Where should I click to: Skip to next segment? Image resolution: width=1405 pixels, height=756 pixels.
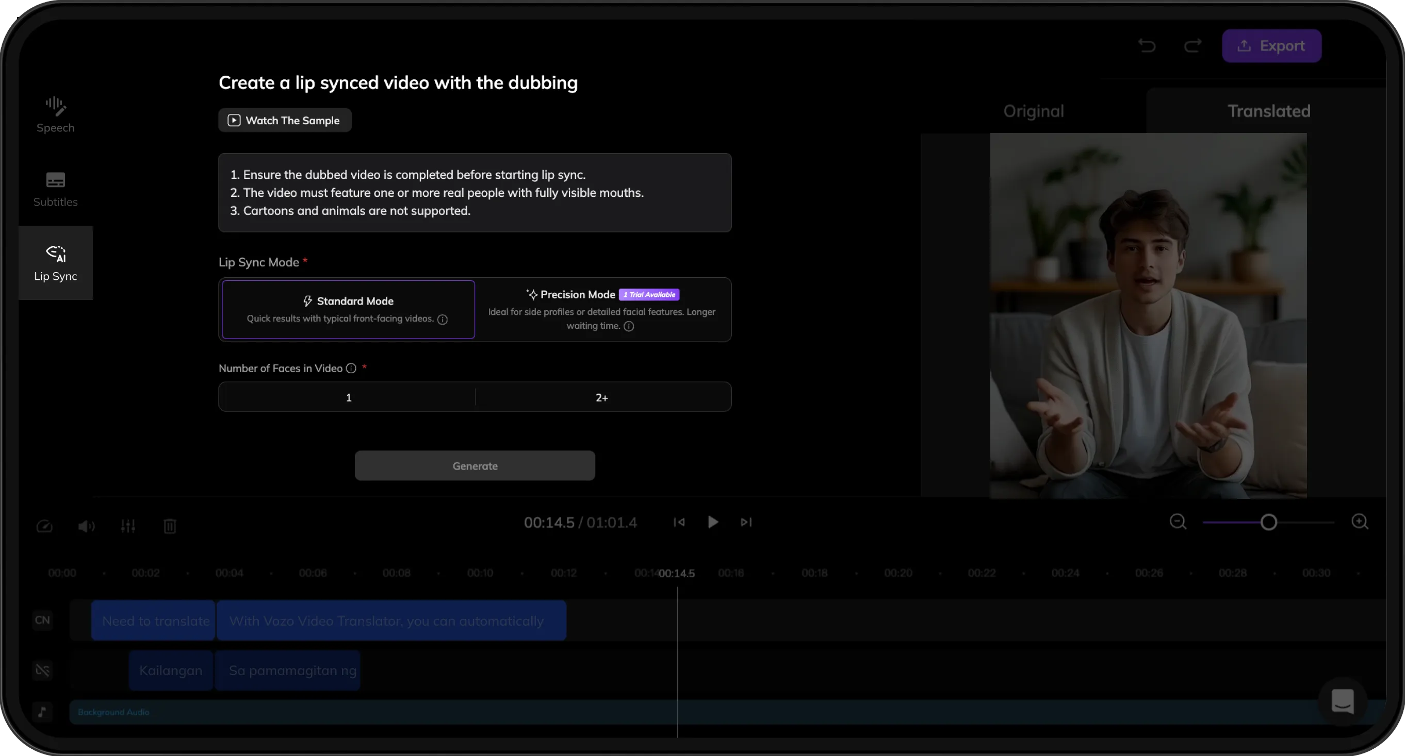(x=746, y=522)
